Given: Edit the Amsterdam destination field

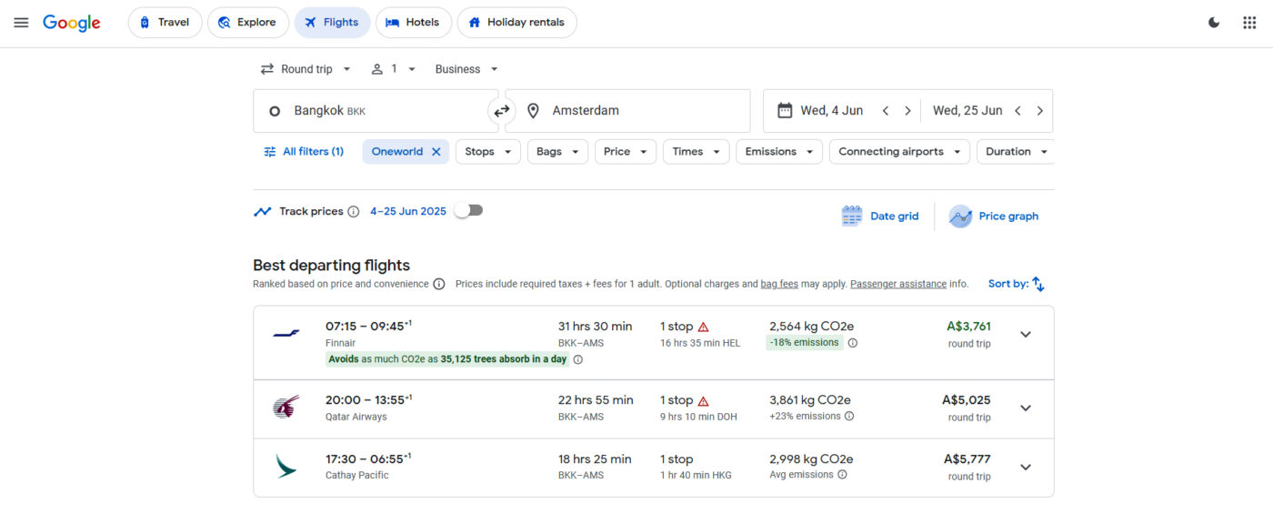Looking at the screenshot, I should tap(627, 111).
